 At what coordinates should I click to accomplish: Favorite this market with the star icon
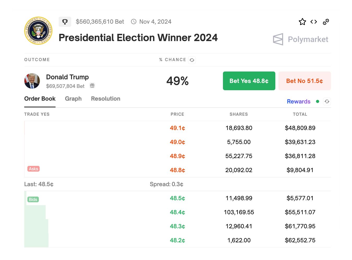click(302, 22)
